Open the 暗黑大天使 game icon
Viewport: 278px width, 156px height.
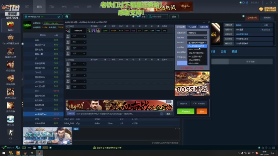pos(10,51)
